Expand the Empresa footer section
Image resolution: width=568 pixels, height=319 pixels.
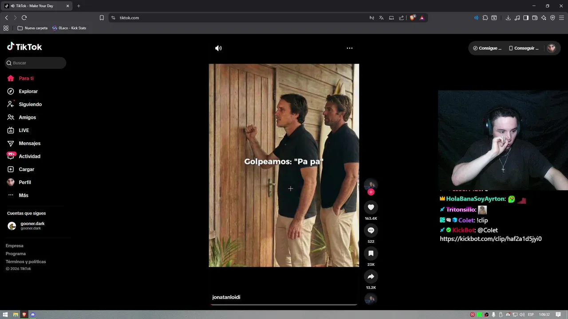14,246
